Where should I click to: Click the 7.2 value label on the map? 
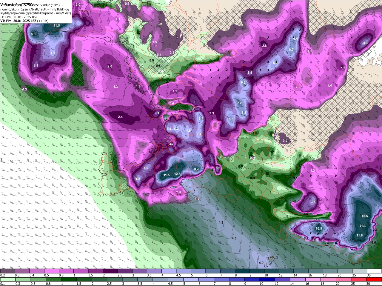pos(239,103)
